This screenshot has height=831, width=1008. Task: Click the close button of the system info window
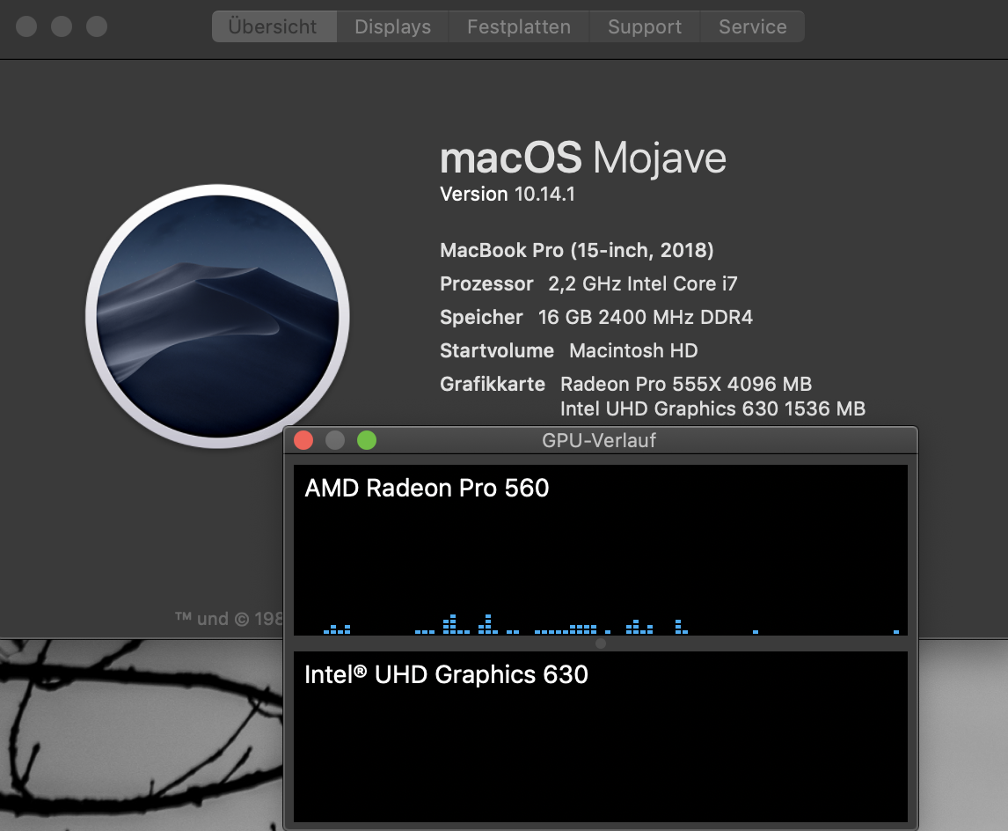click(x=26, y=26)
